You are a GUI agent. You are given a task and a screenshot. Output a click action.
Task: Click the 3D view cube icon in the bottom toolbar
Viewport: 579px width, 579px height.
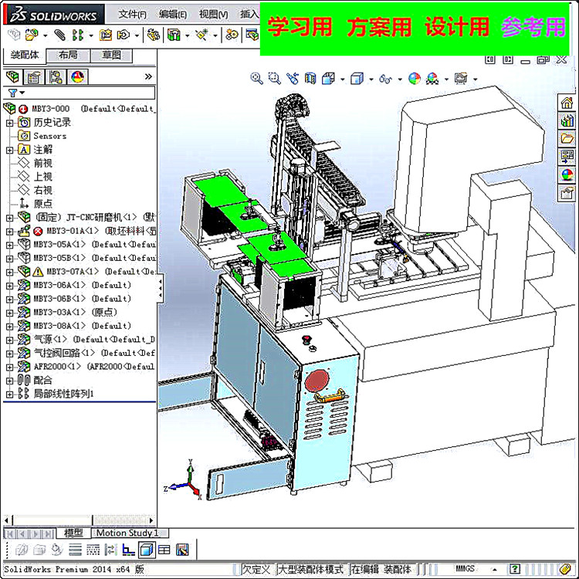tap(147, 550)
